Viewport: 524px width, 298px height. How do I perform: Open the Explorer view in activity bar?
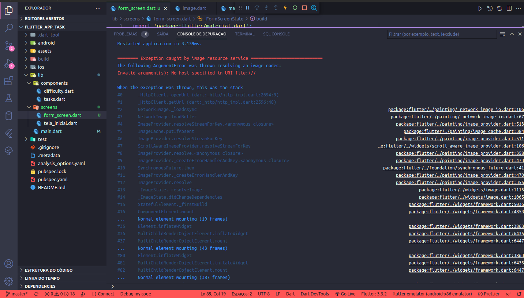9,10
